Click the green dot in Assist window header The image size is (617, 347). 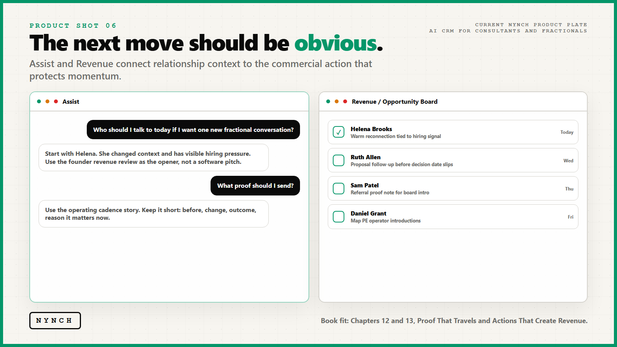(39, 101)
